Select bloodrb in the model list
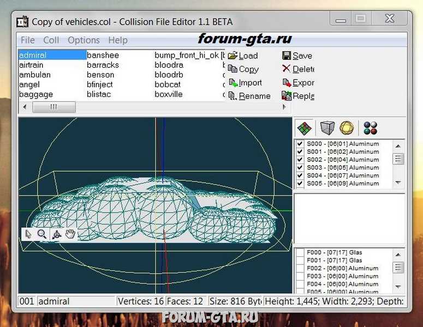Screen dimensions: 423x327 pyautogui.click(x=169, y=75)
